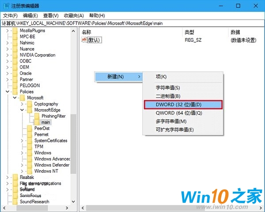Screen dimensions: 265x212
Task: Select 字符串值(S) in the new submenu
Action: coord(168,88)
